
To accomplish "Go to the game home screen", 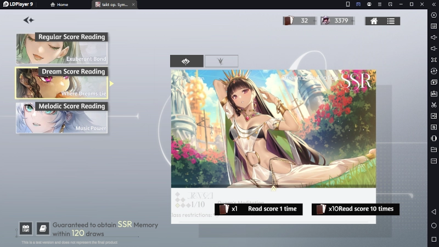I will coord(374,21).
